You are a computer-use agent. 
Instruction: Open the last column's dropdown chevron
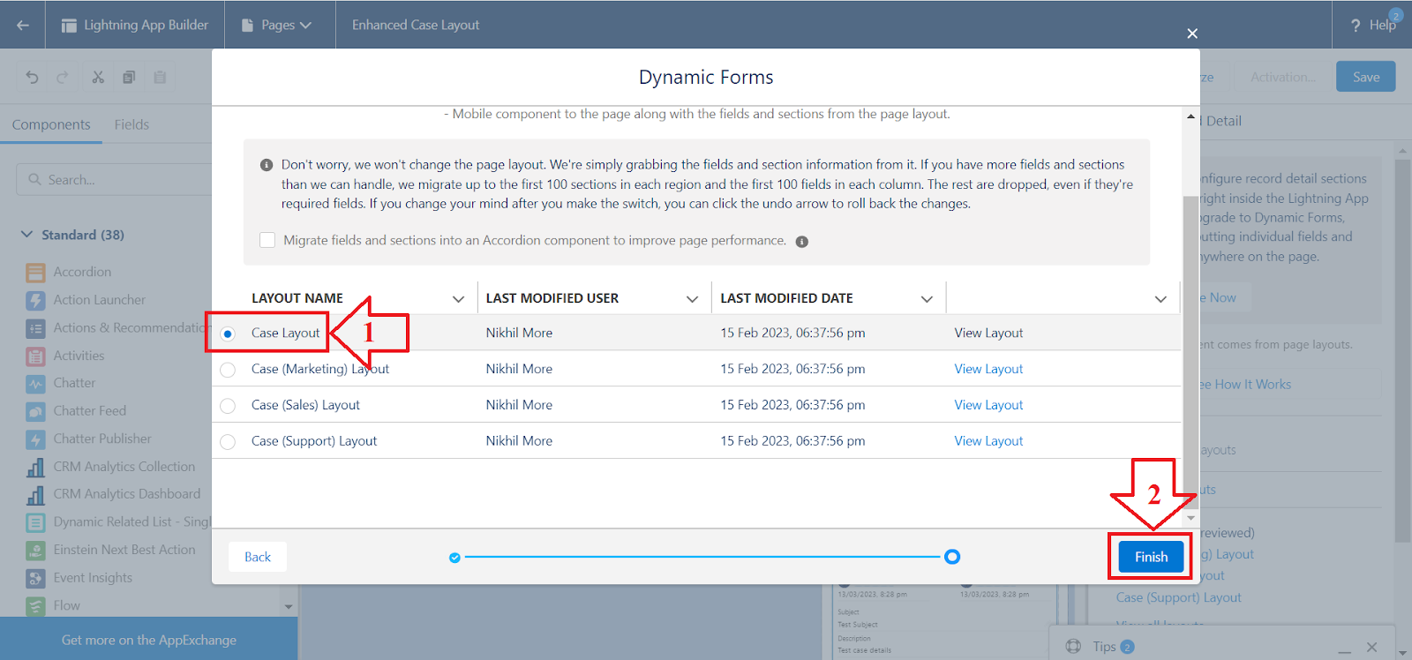1160,299
